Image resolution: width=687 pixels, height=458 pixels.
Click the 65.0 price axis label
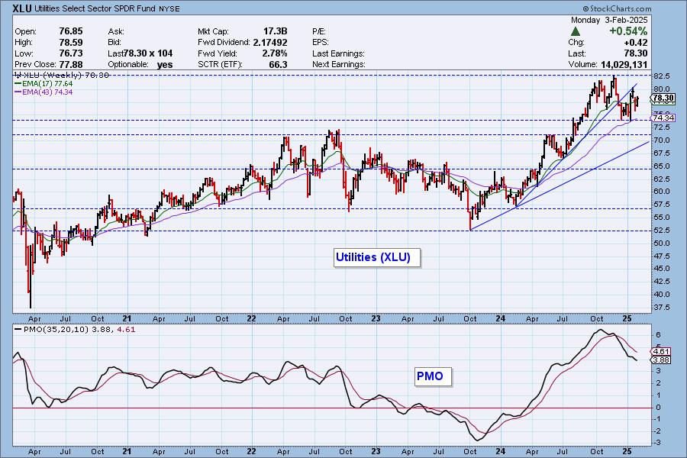point(662,166)
